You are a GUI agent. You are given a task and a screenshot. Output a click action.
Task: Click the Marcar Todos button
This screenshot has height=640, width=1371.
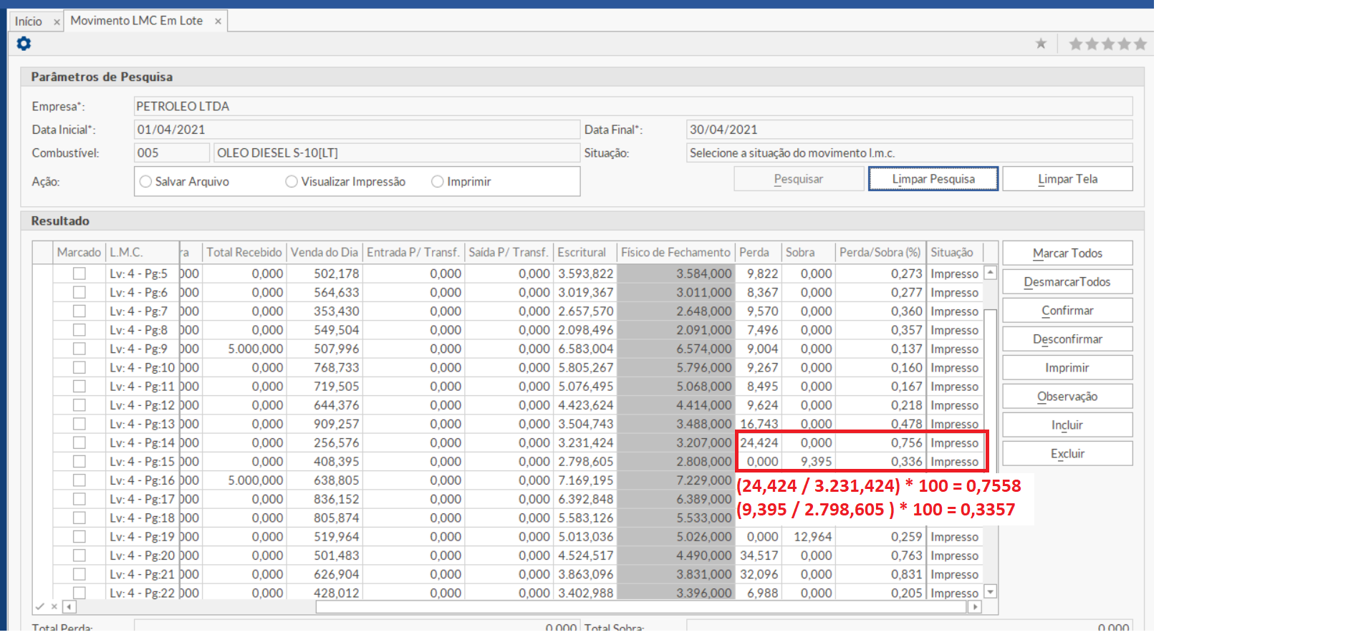click(x=1067, y=253)
